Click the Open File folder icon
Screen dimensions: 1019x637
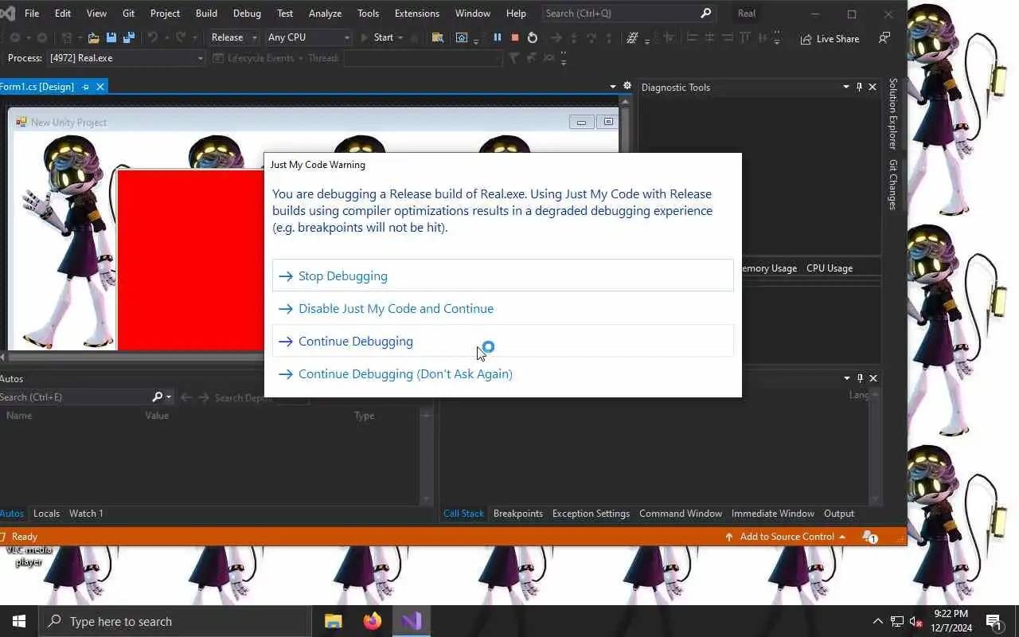pos(93,37)
